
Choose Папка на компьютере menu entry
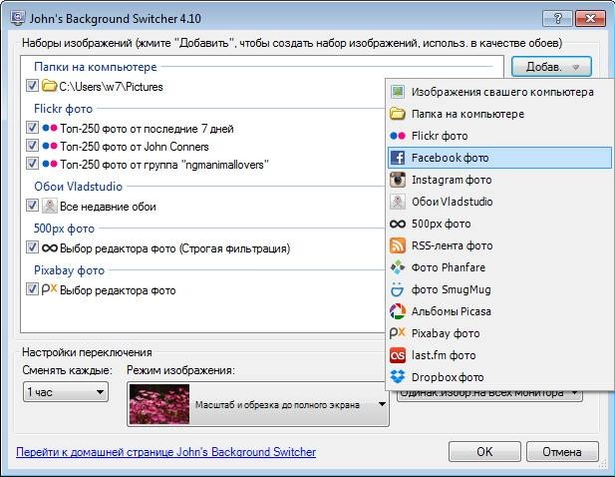pos(499,114)
